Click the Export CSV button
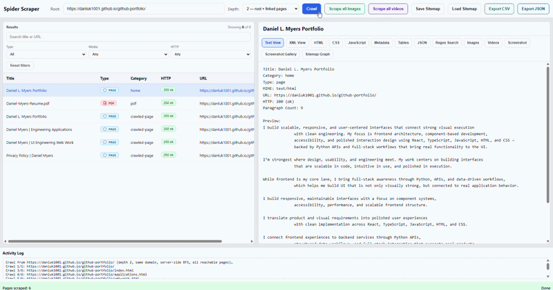The height and width of the screenshot is (290, 553). (x=499, y=9)
